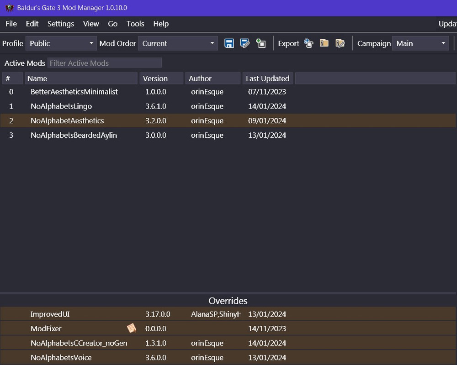Click the Updates tab at right edge
The width and height of the screenshot is (457, 365).
(447, 24)
